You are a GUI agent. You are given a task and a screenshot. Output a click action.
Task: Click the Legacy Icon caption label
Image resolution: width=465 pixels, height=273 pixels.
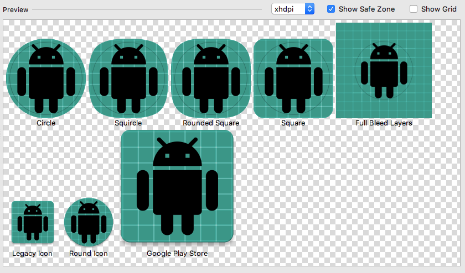pyautogui.click(x=33, y=254)
